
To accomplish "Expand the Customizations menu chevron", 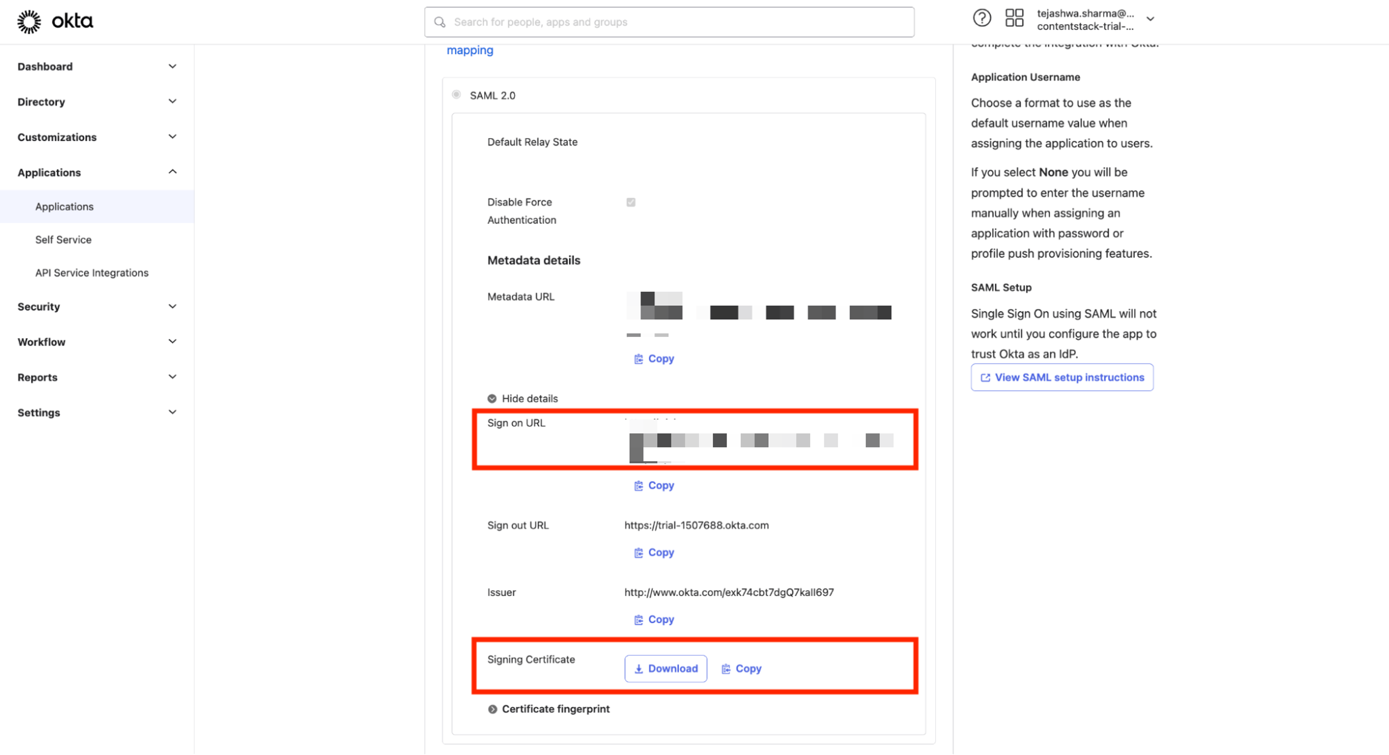I will [173, 137].
